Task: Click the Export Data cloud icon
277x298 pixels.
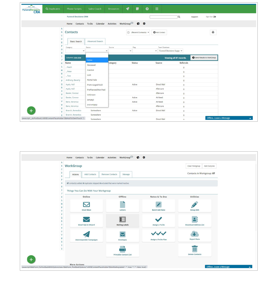Action: pyautogui.click(x=195, y=234)
